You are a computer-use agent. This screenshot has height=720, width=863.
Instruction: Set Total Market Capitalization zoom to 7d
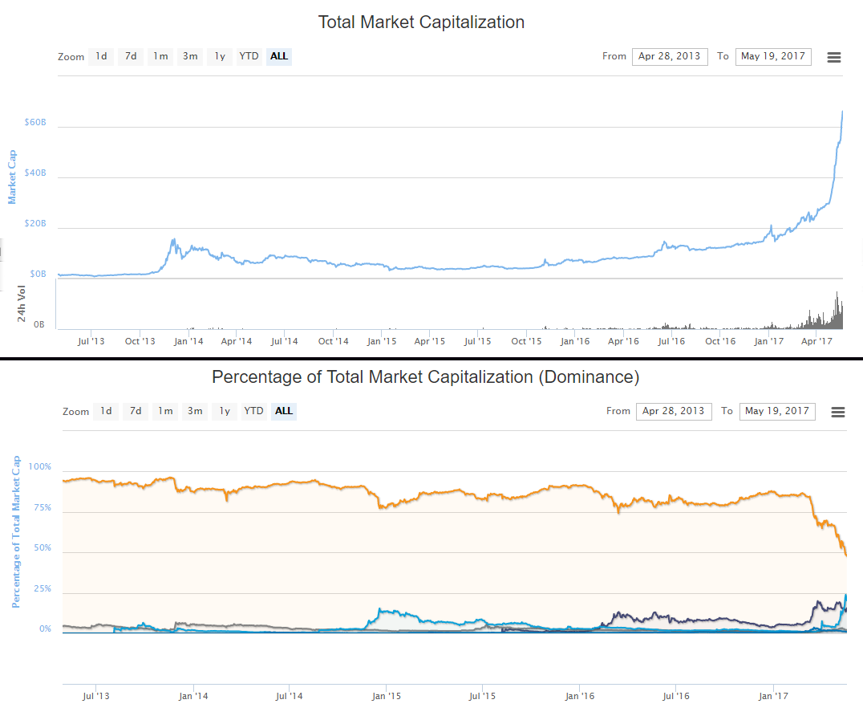[x=130, y=56]
